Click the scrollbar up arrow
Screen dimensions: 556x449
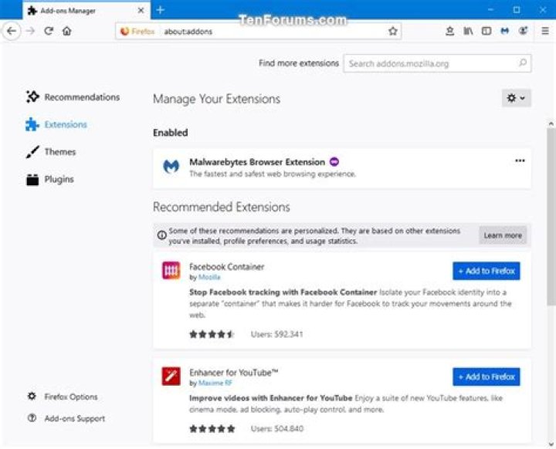coord(551,123)
